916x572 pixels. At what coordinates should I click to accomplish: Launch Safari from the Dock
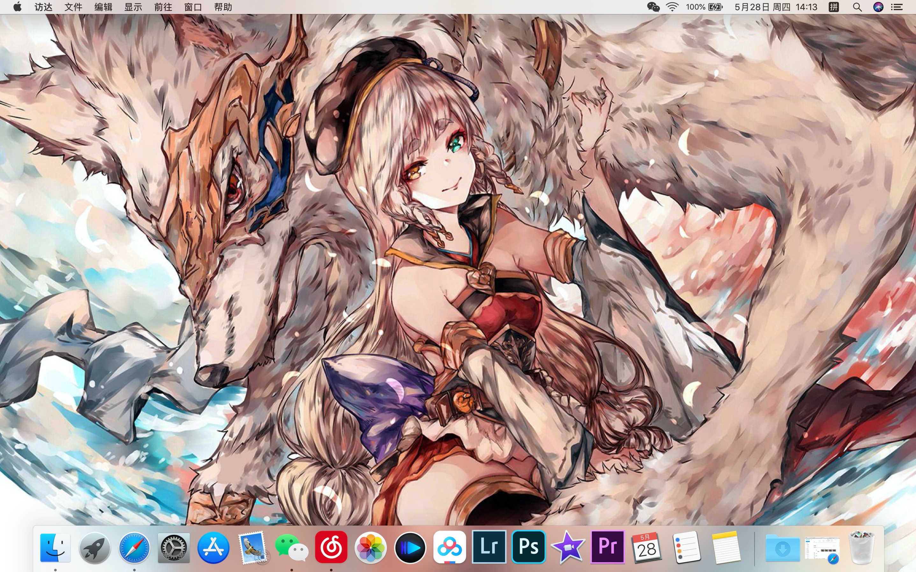click(134, 548)
